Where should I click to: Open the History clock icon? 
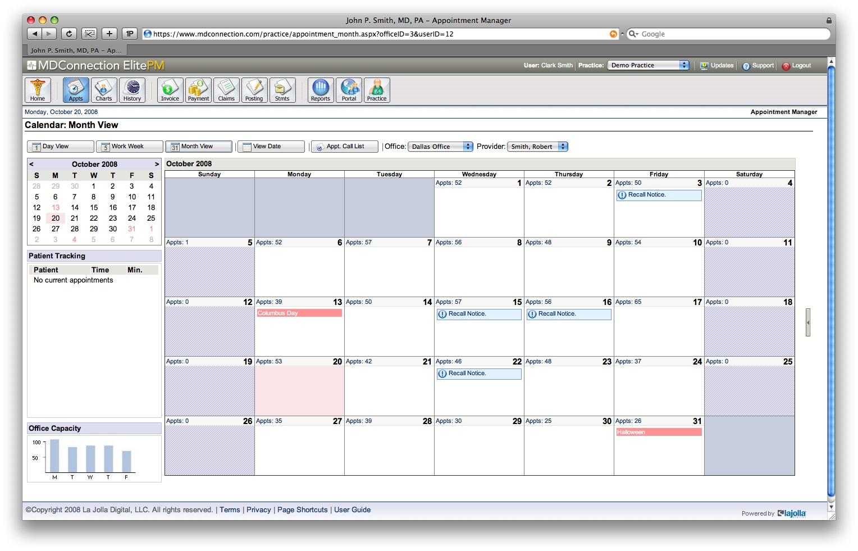click(x=132, y=90)
